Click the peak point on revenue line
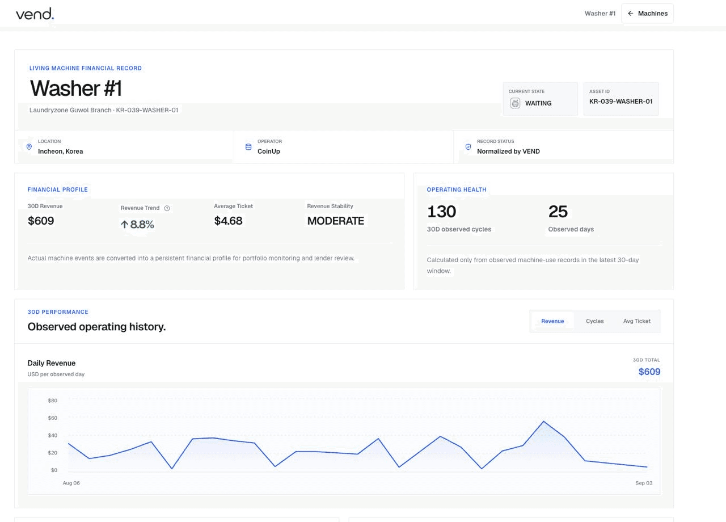Screen dimensions: 726x522 coord(543,421)
